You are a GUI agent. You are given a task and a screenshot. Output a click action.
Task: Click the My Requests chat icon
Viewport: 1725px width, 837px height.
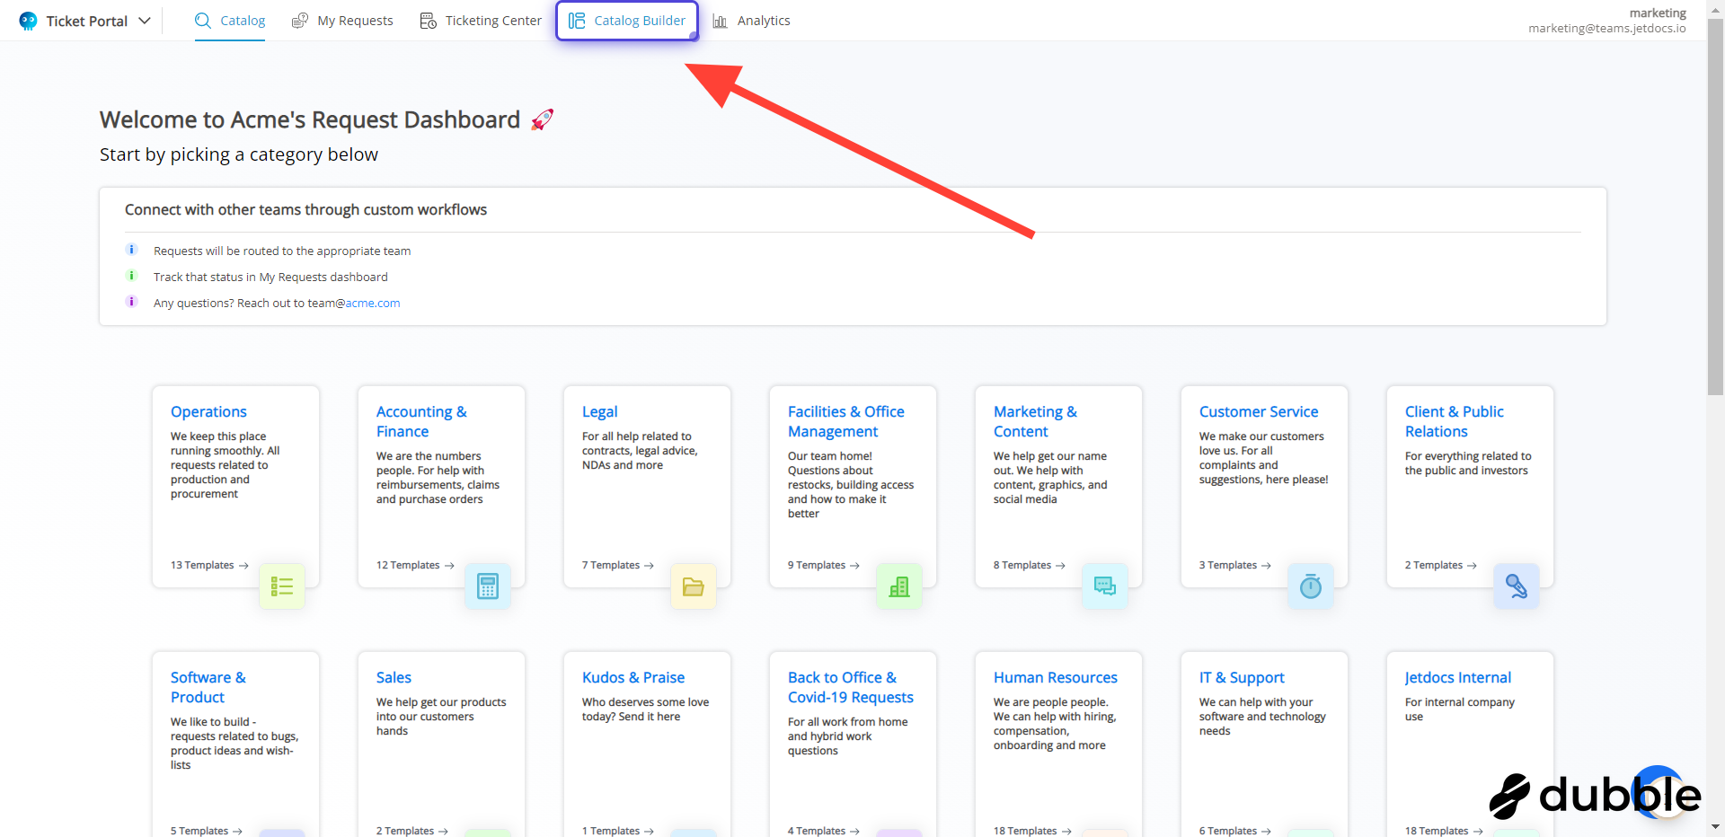click(300, 21)
